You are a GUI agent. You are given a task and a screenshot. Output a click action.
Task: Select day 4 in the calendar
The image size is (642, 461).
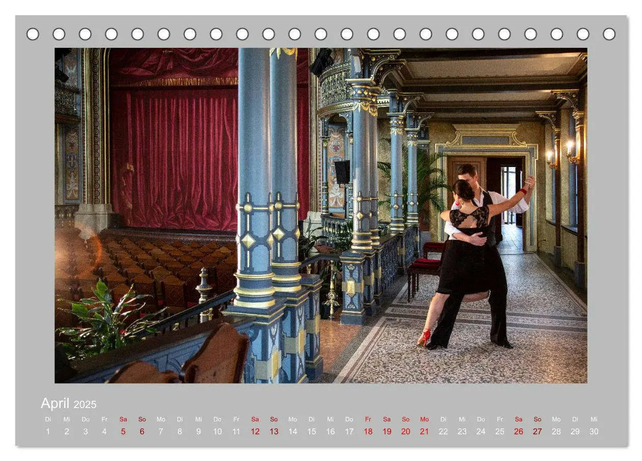tap(104, 431)
